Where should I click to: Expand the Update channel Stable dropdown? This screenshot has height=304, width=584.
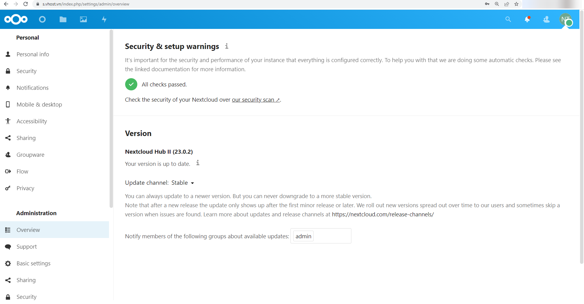[183, 183]
